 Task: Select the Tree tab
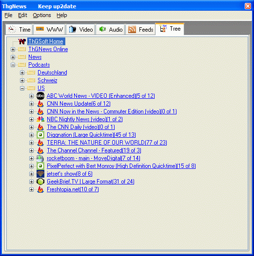coord(170,29)
